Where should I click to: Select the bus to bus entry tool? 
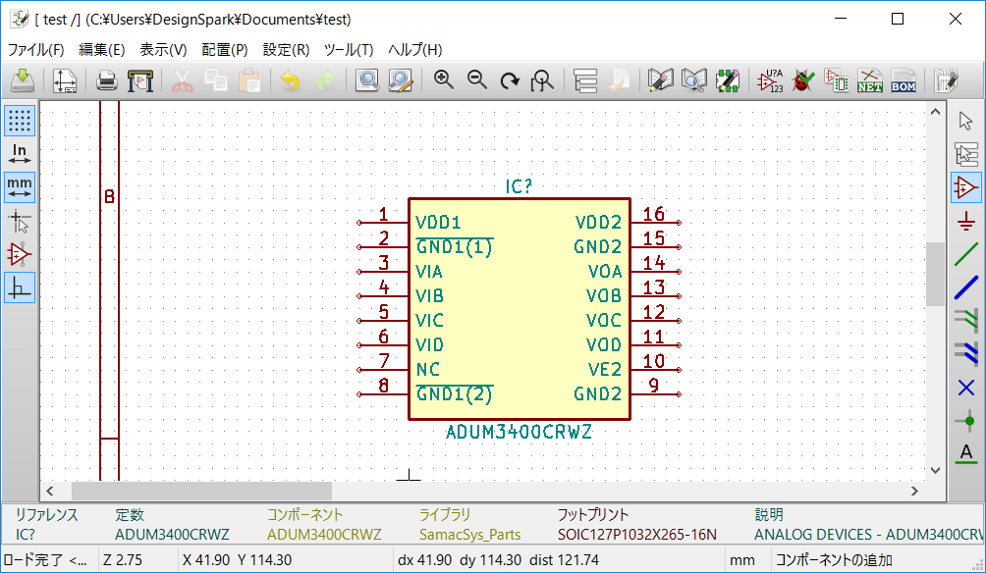(966, 354)
